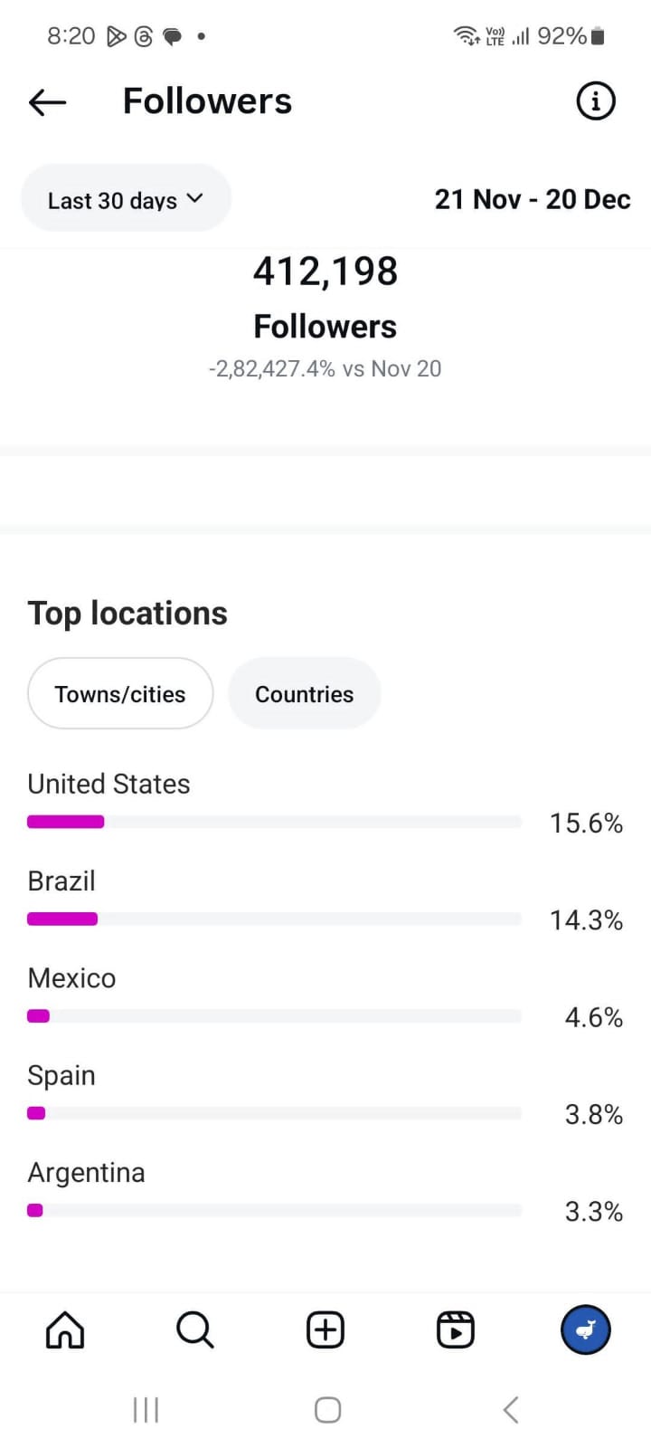Select the Mexico location row label
651x1448 pixels.
click(71, 978)
